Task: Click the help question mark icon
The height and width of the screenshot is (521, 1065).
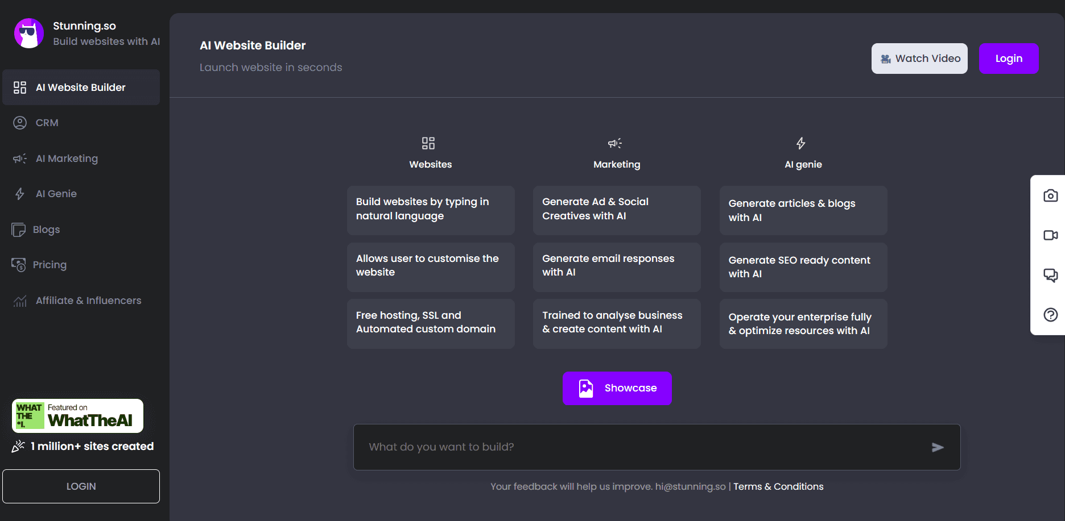Action: [x=1050, y=315]
